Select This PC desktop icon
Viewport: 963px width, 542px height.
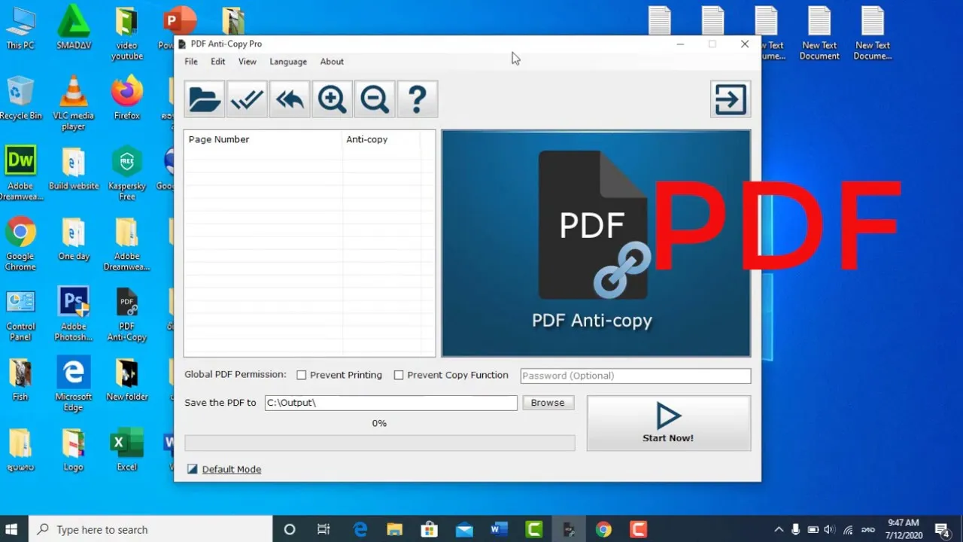click(20, 28)
